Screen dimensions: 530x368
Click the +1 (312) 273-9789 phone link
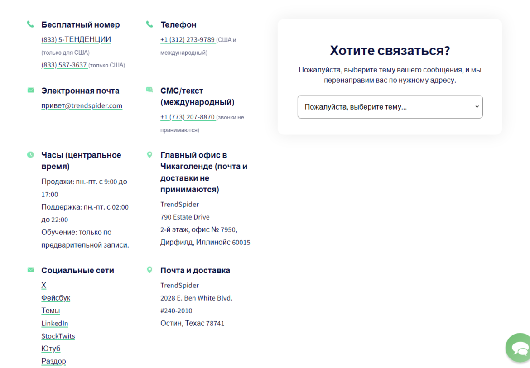(x=188, y=39)
